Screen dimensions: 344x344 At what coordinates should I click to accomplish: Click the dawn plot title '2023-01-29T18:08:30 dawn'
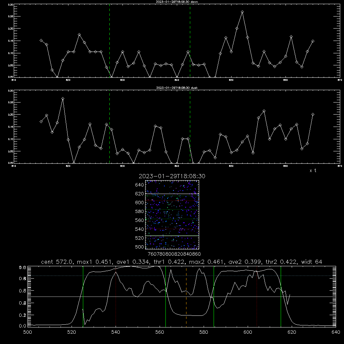click(177, 2)
